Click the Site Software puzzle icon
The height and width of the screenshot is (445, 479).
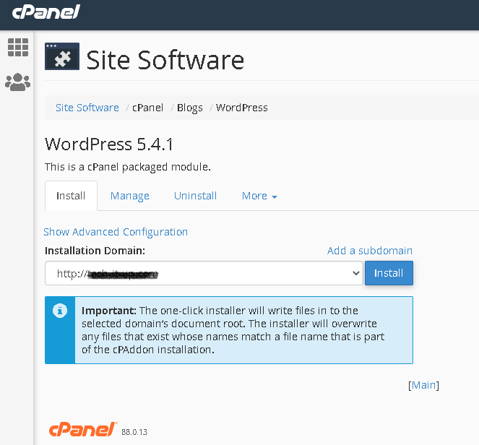pos(62,56)
